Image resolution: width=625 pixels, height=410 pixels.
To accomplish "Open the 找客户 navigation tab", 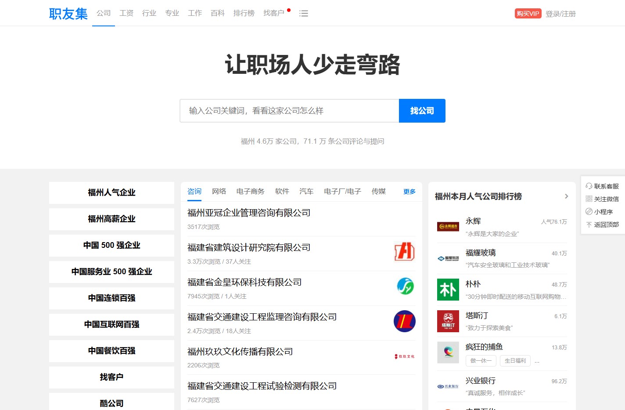I will coord(274,13).
